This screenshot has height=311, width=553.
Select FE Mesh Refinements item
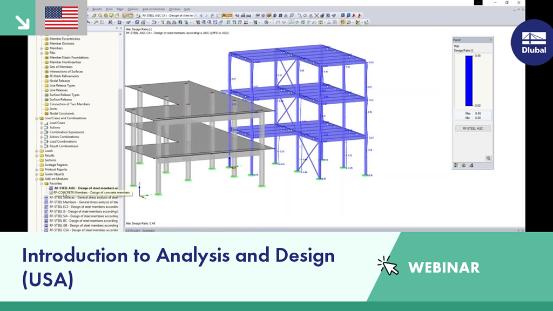coord(64,76)
